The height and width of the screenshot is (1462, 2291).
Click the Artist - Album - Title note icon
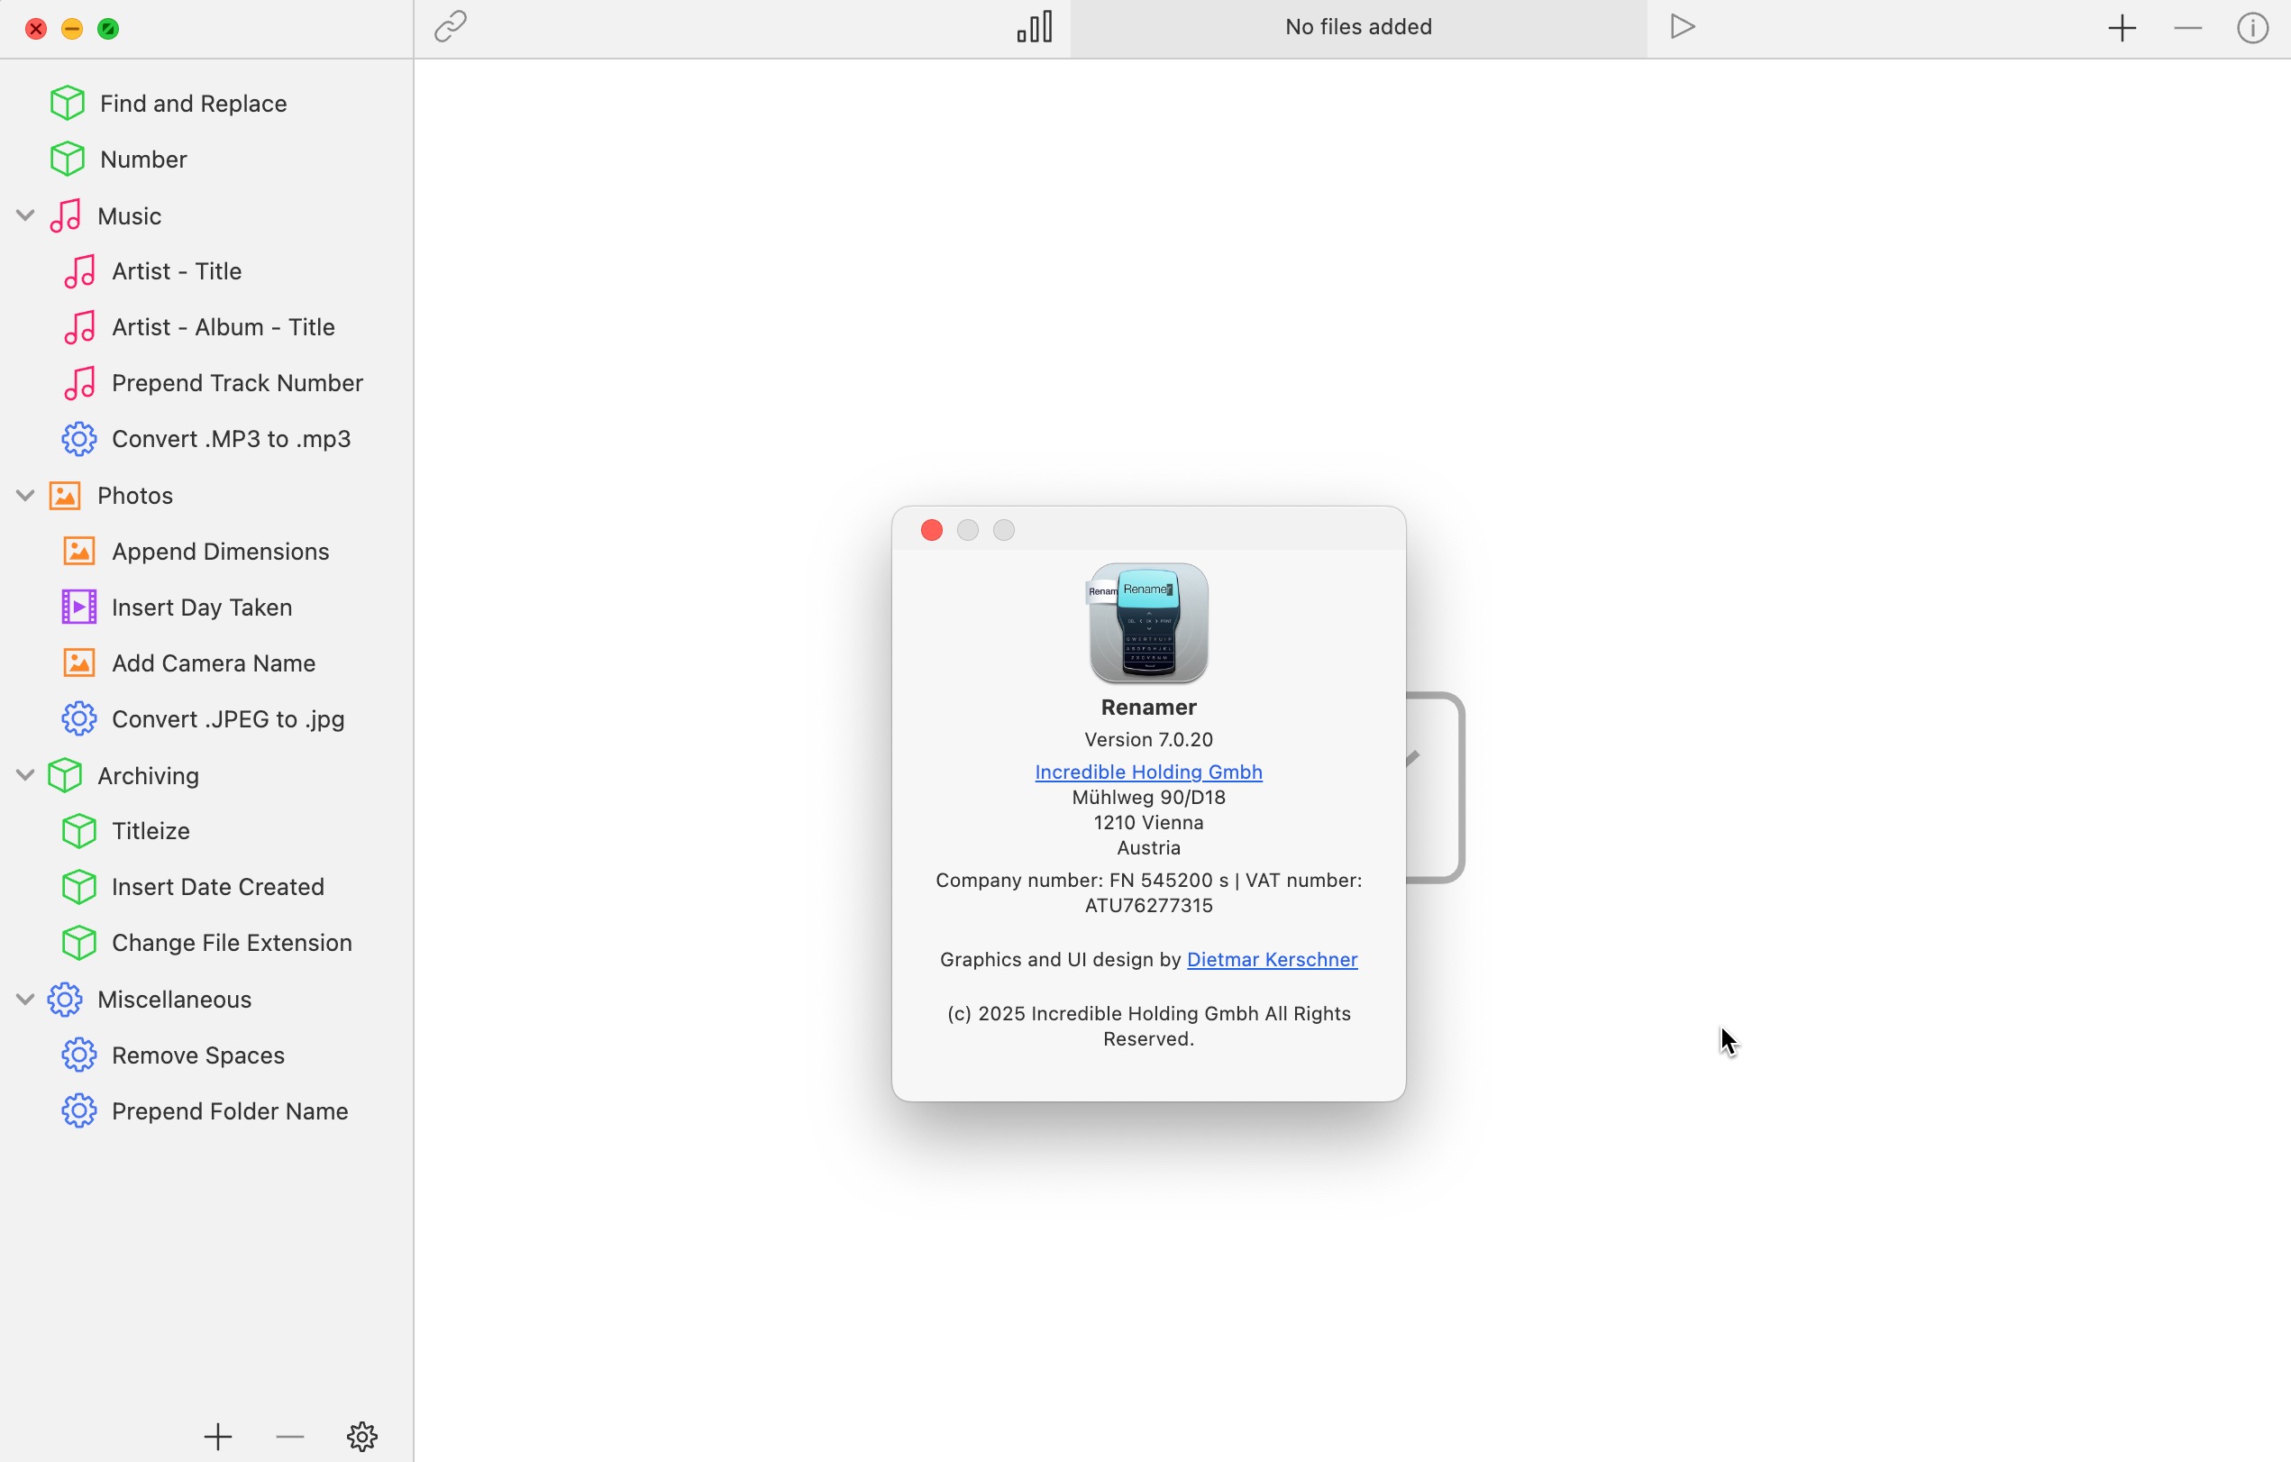(79, 327)
